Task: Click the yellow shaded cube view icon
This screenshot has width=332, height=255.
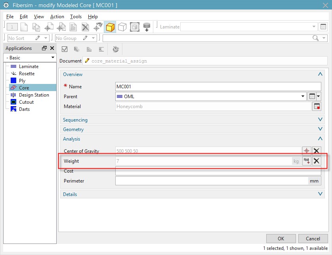Action: pyautogui.click(x=110, y=27)
